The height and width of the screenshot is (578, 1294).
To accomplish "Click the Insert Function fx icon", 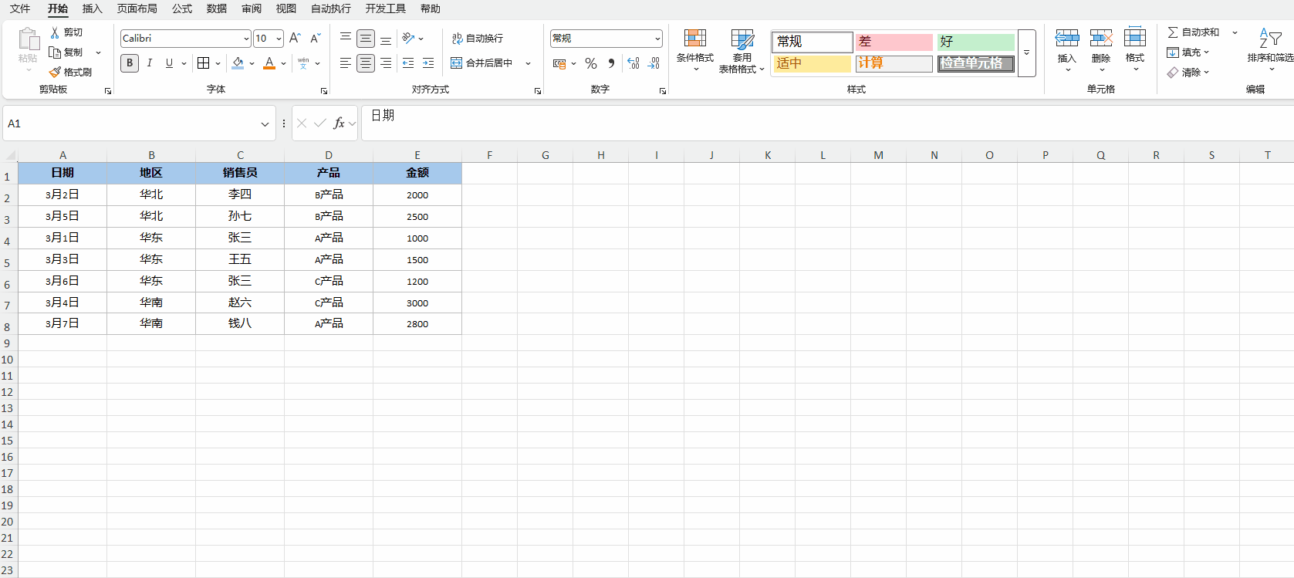I will tap(339, 123).
